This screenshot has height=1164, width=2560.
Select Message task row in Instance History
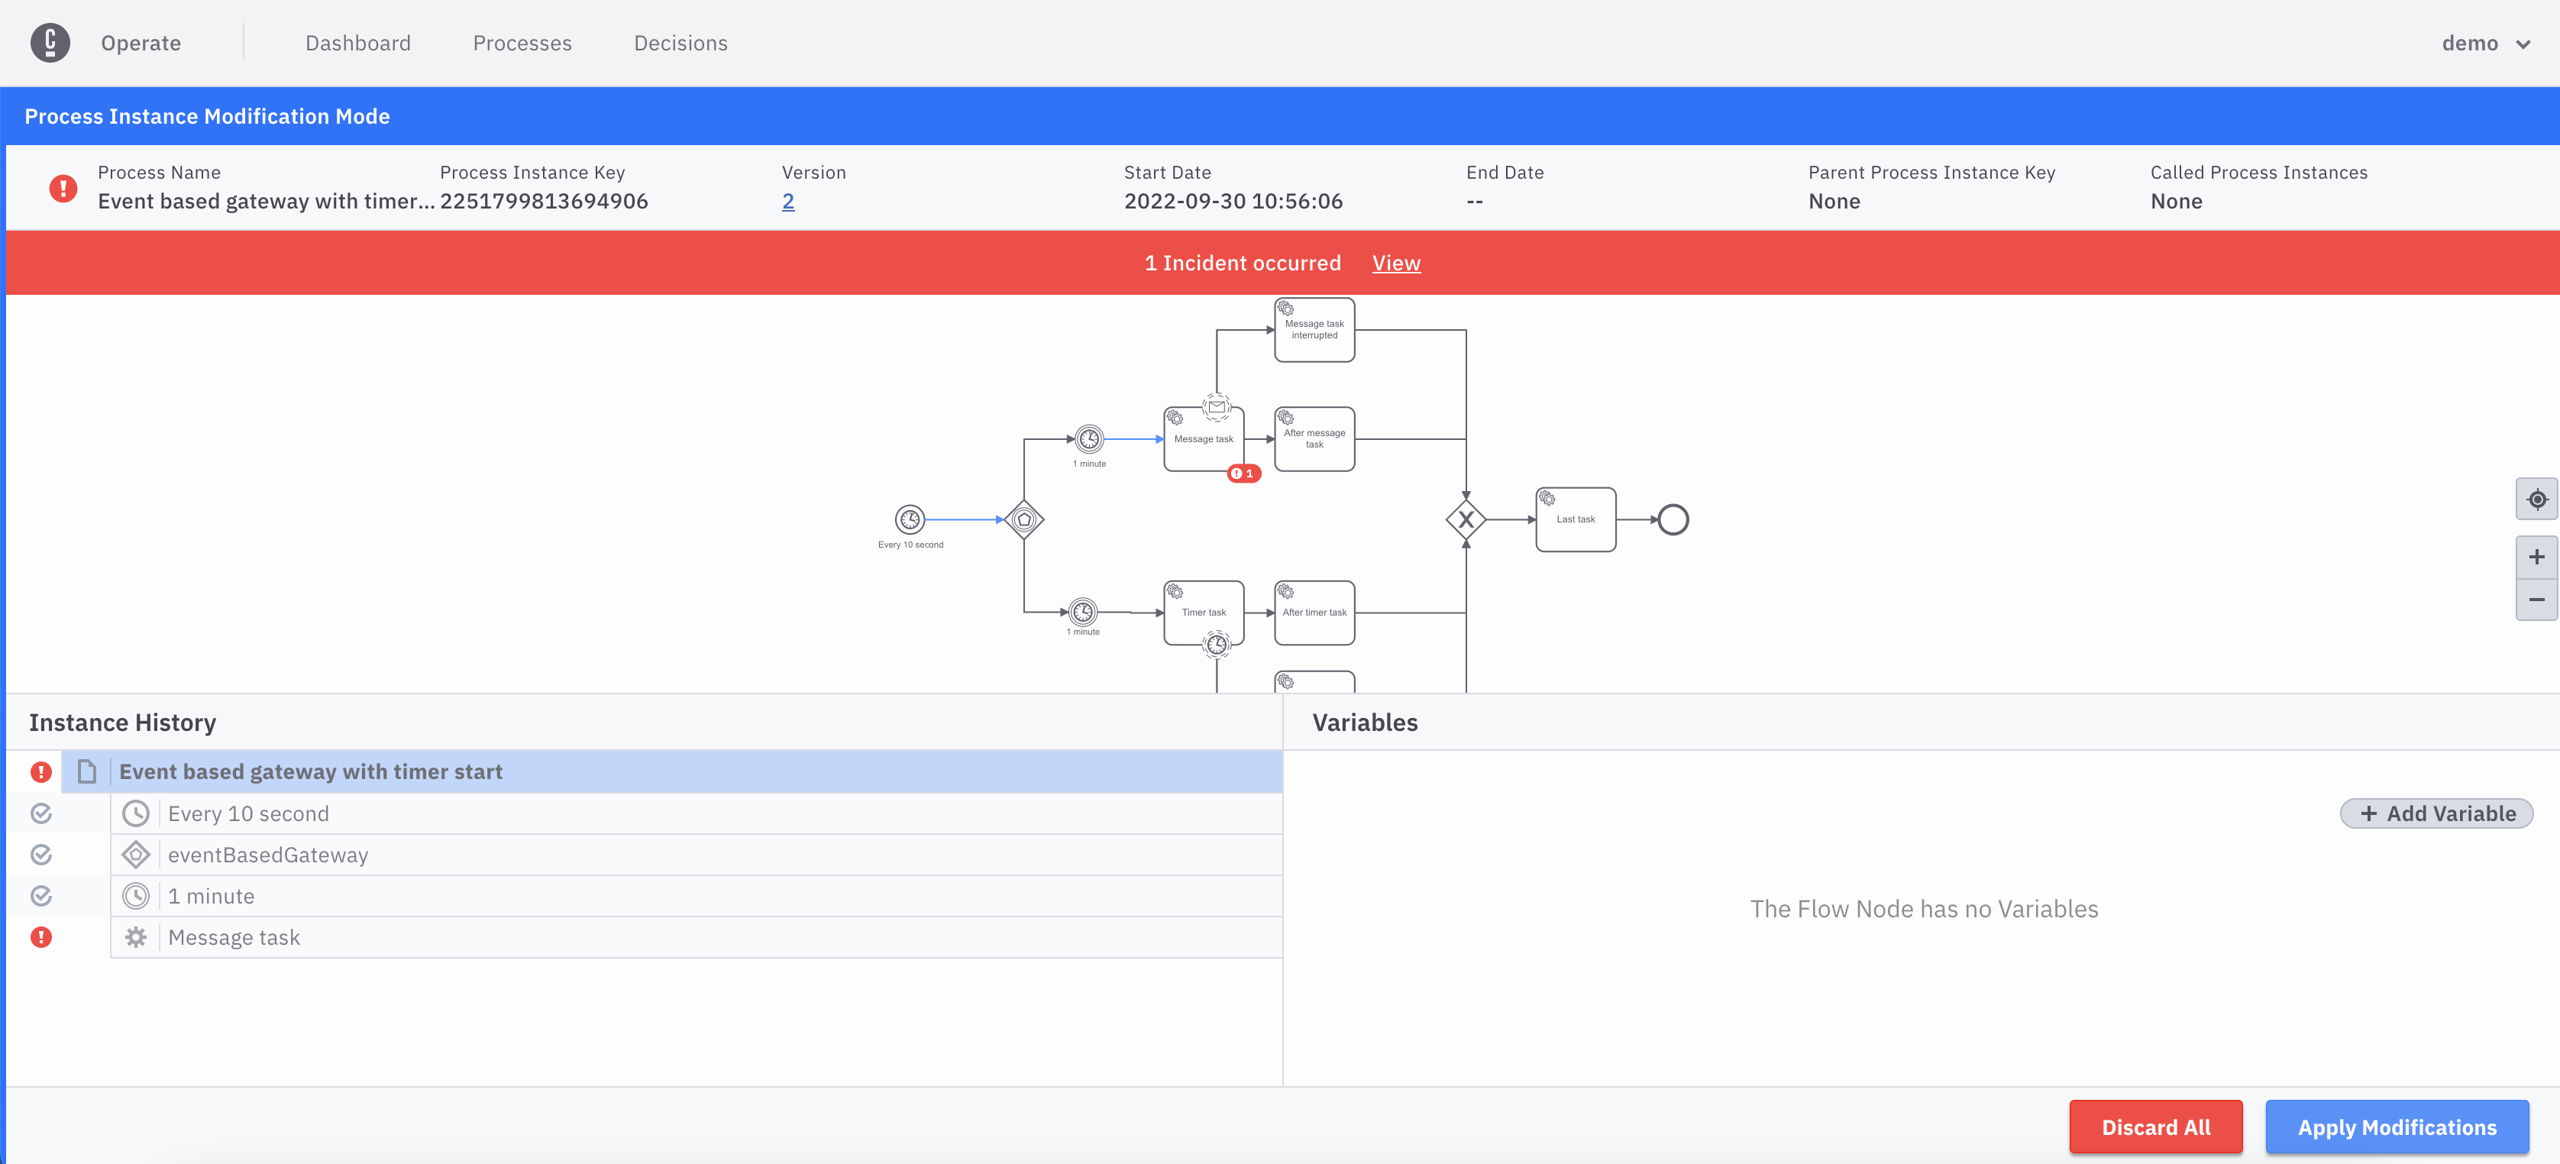click(234, 937)
